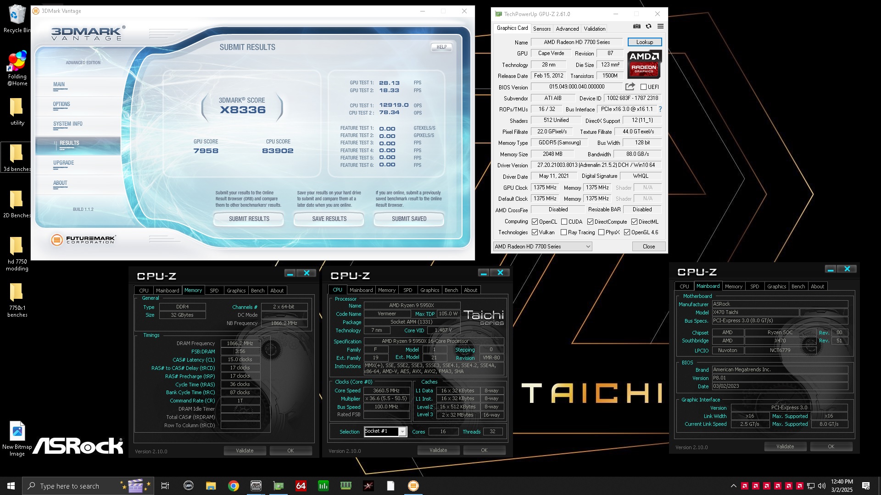Open the utility folder on desktop
The width and height of the screenshot is (881, 495).
(17, 111)
